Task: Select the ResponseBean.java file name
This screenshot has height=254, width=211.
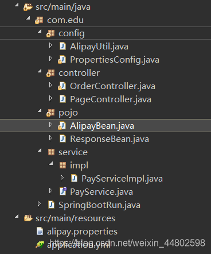Action: point(110,139)
